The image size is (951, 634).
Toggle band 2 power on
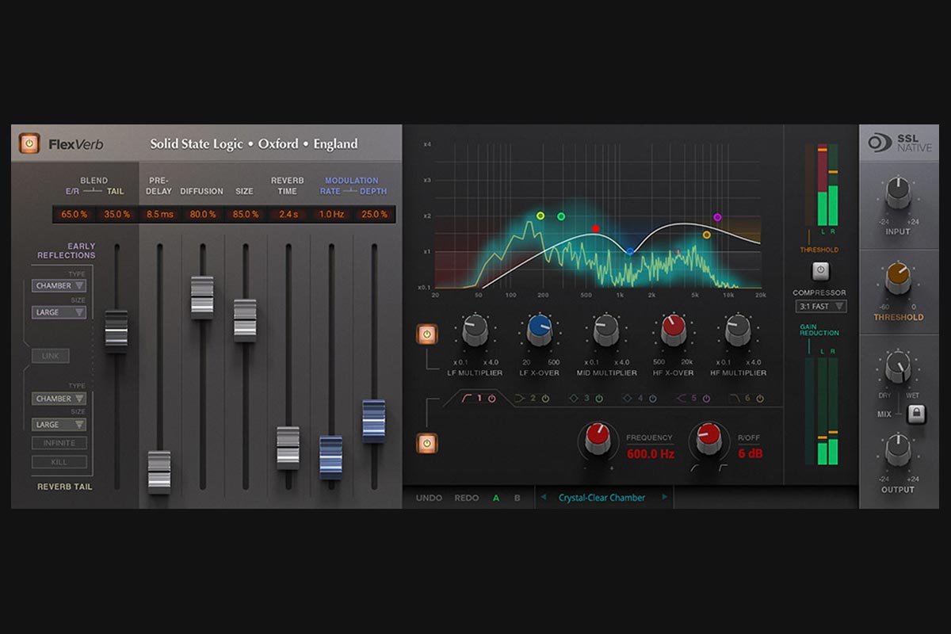tap(544, 398)
